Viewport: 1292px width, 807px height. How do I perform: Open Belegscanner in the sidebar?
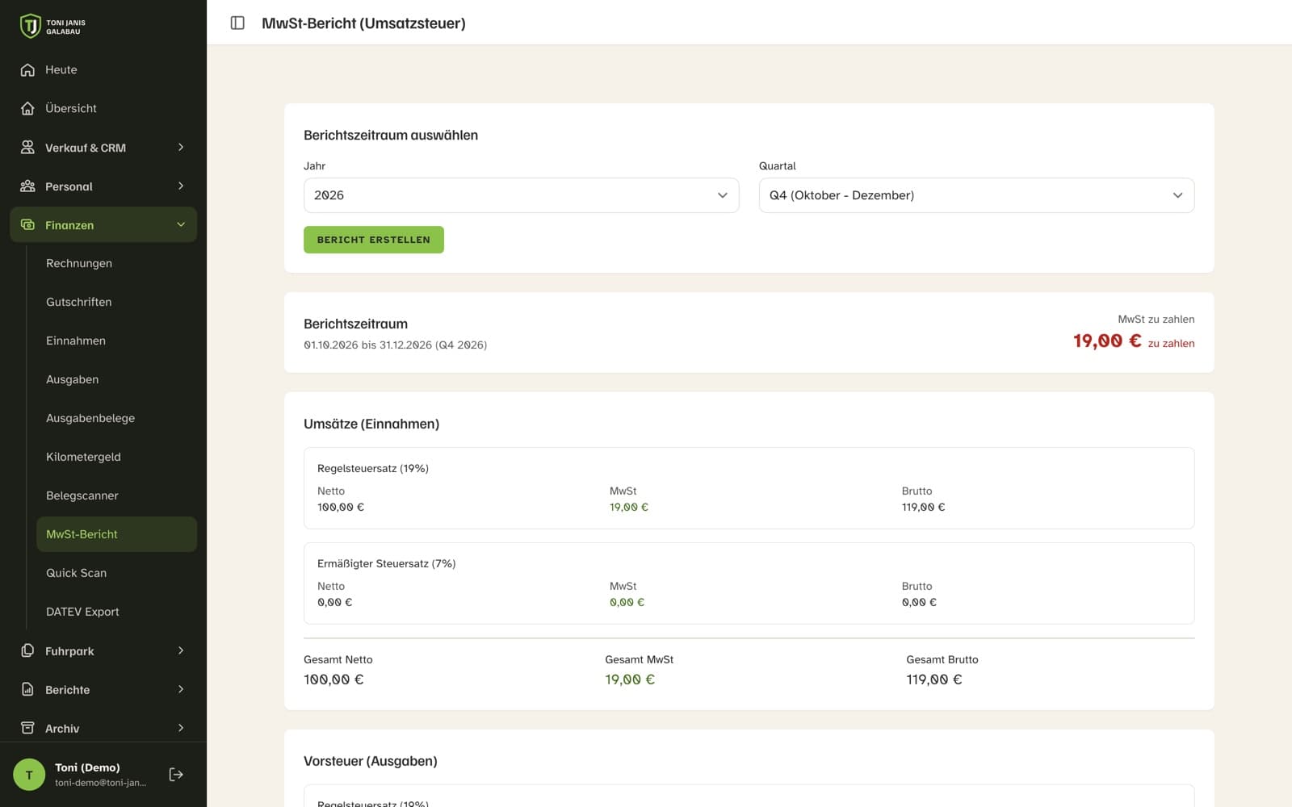click(116, 495)
